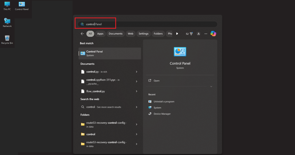The height and width of the screenshot is (155, 295).
Task: Click file icon beside flow_control.py
Action: pyautogui.click(x=83, y=91)
